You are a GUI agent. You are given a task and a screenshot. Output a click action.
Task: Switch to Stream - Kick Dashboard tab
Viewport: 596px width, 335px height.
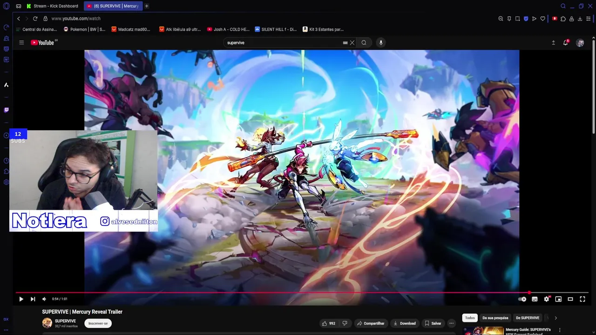pyautogui.click(x=52, y=6)
